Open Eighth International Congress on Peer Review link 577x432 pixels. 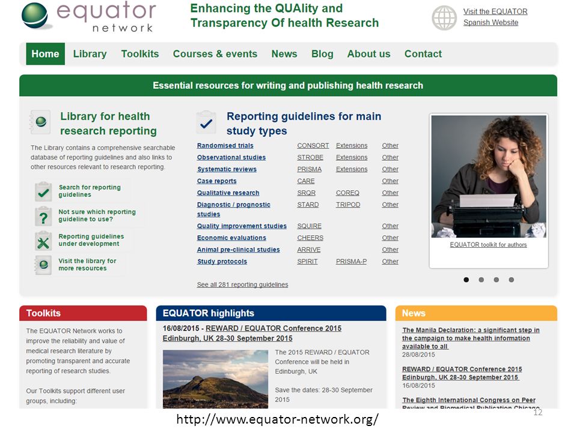471,403
